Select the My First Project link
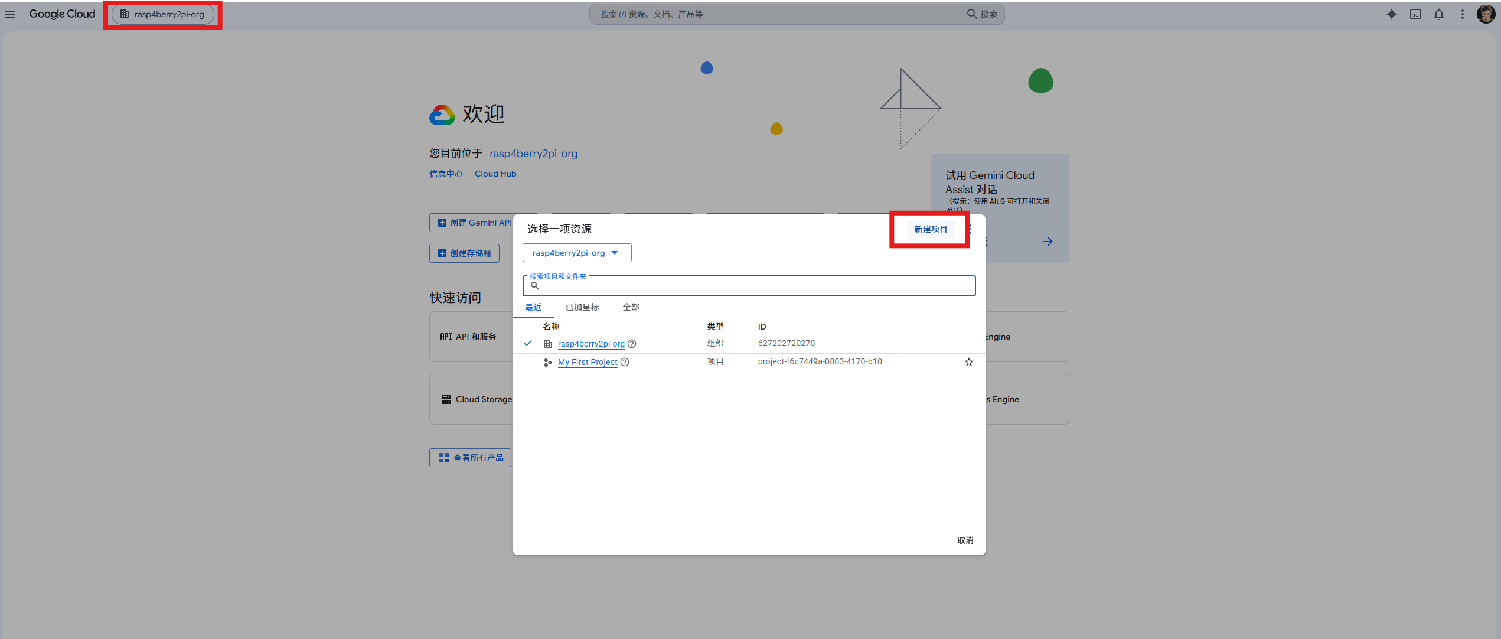 [588, 362]
